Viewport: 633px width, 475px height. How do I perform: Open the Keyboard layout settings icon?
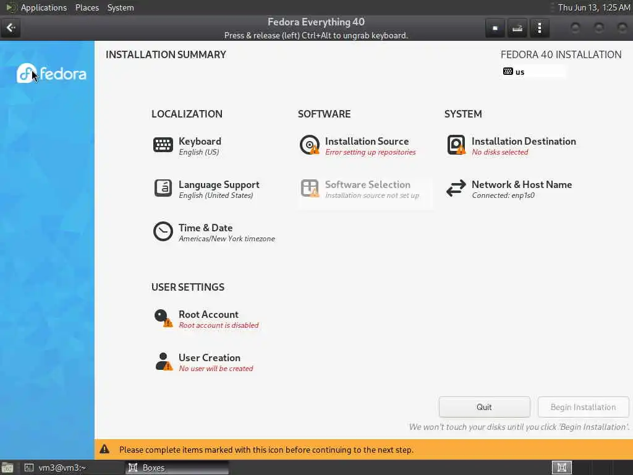[163, 145]
